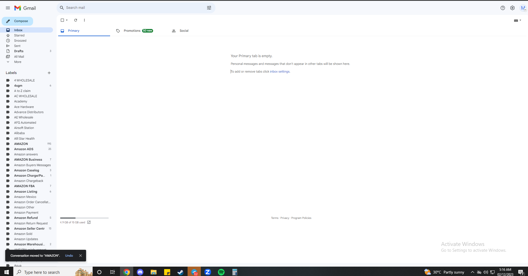Open the weather widget on taskbar
Viewport: 528px width, 276px height.
click(x=444, y=272)
